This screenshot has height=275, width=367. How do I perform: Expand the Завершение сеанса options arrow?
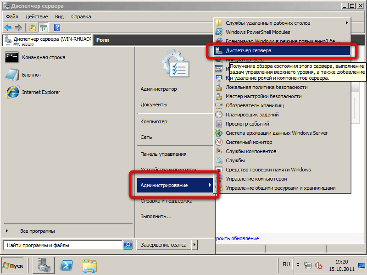coord(194,245)
